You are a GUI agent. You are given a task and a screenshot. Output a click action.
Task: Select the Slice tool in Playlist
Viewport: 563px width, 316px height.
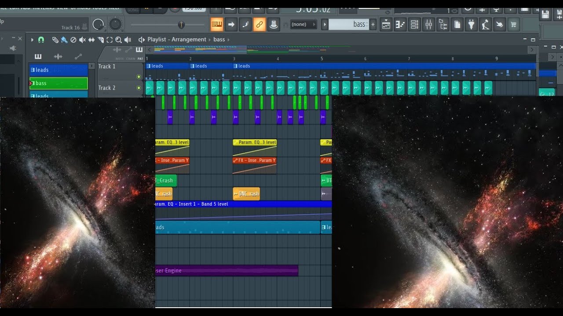(101, 39)
